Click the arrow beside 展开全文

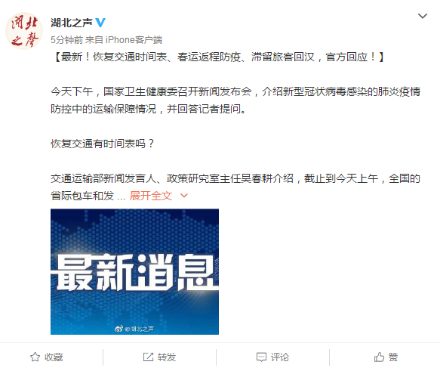(x=184, y=196)
